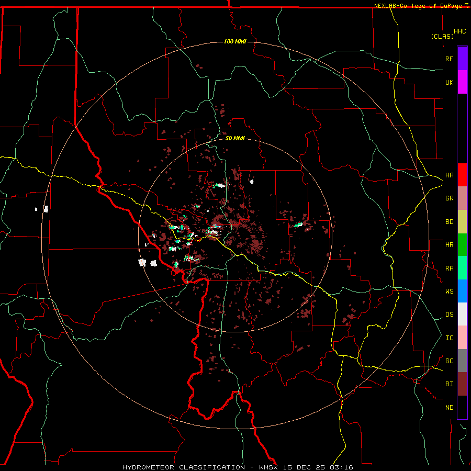Viewport: 471px width, 471px height.
Task: Select the GC gray legend block
Action: (462, 361)
